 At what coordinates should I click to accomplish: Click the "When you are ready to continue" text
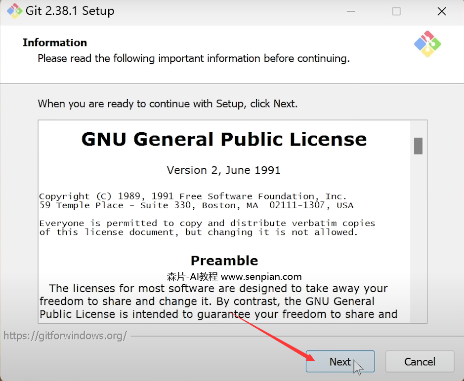(168, 104)
